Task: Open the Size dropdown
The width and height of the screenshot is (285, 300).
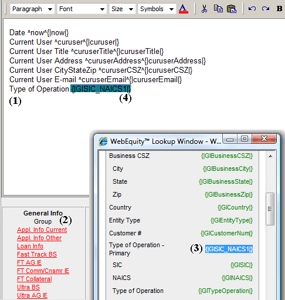Action: pyautogui.click(x=122, y=9)
